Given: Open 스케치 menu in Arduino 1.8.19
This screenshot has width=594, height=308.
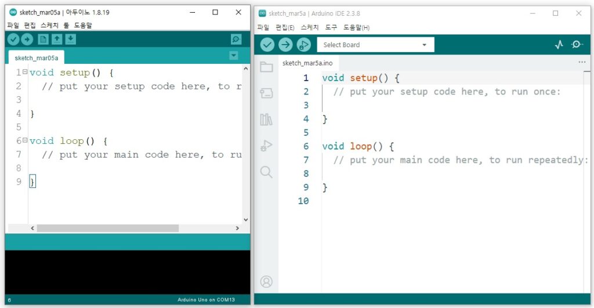Looking at the screenshot, I should 49,25.
